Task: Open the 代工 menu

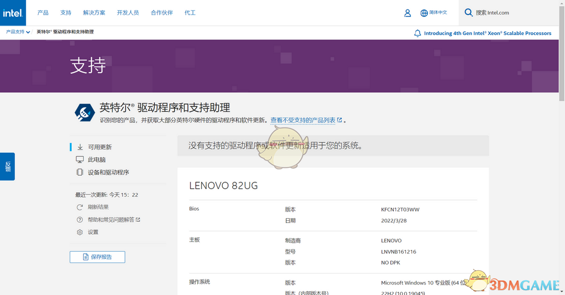Action: coord(190,13)
